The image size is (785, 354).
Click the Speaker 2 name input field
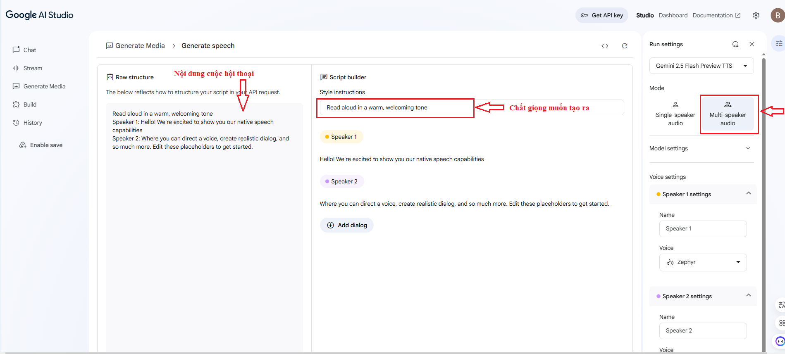pos(703,330)
